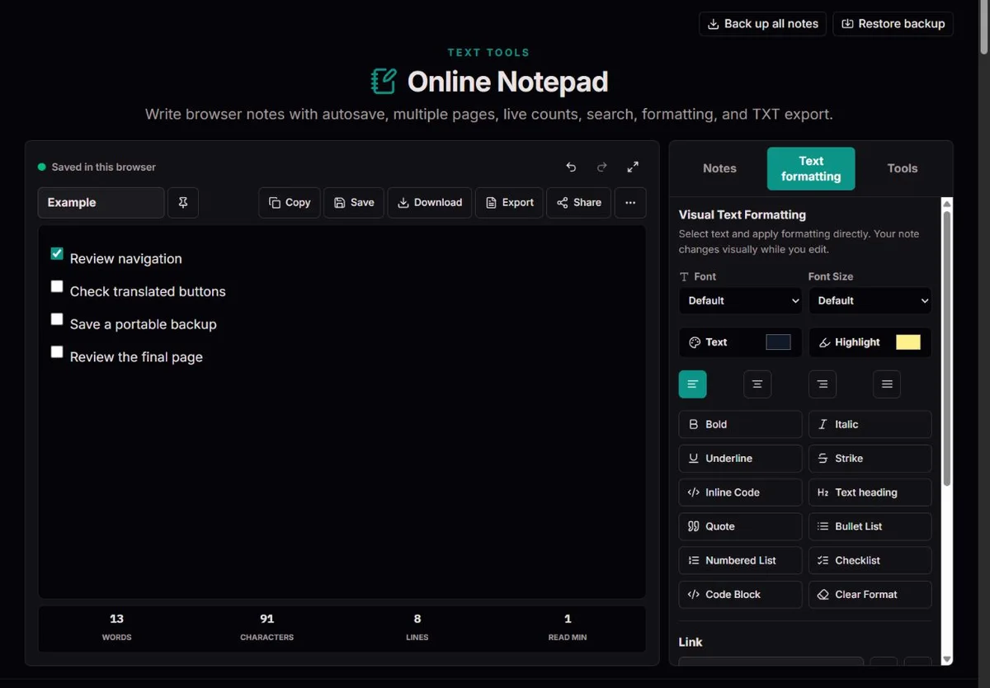
Task: Check the Check translated buttons item
Action: pyautogui.click(x=57, y=286)
